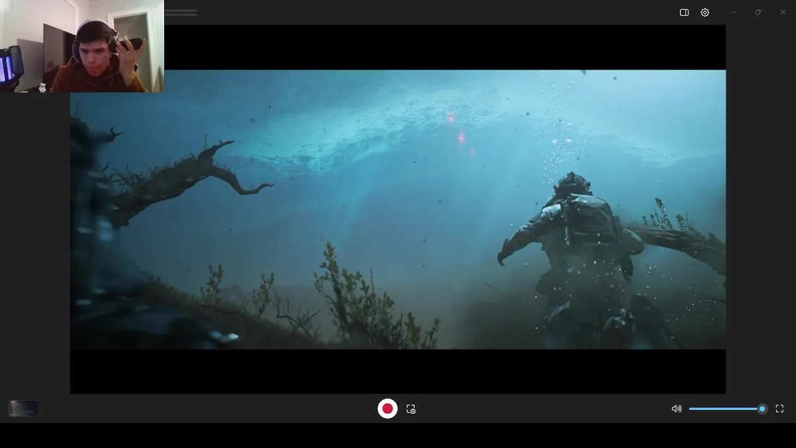Restore down the capture window

coord(757,12)
